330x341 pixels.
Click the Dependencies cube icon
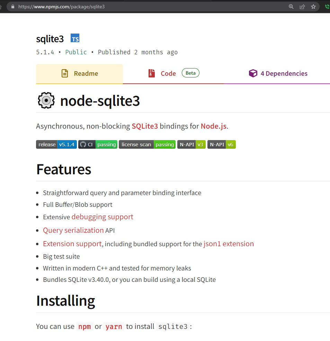(253, 73)
